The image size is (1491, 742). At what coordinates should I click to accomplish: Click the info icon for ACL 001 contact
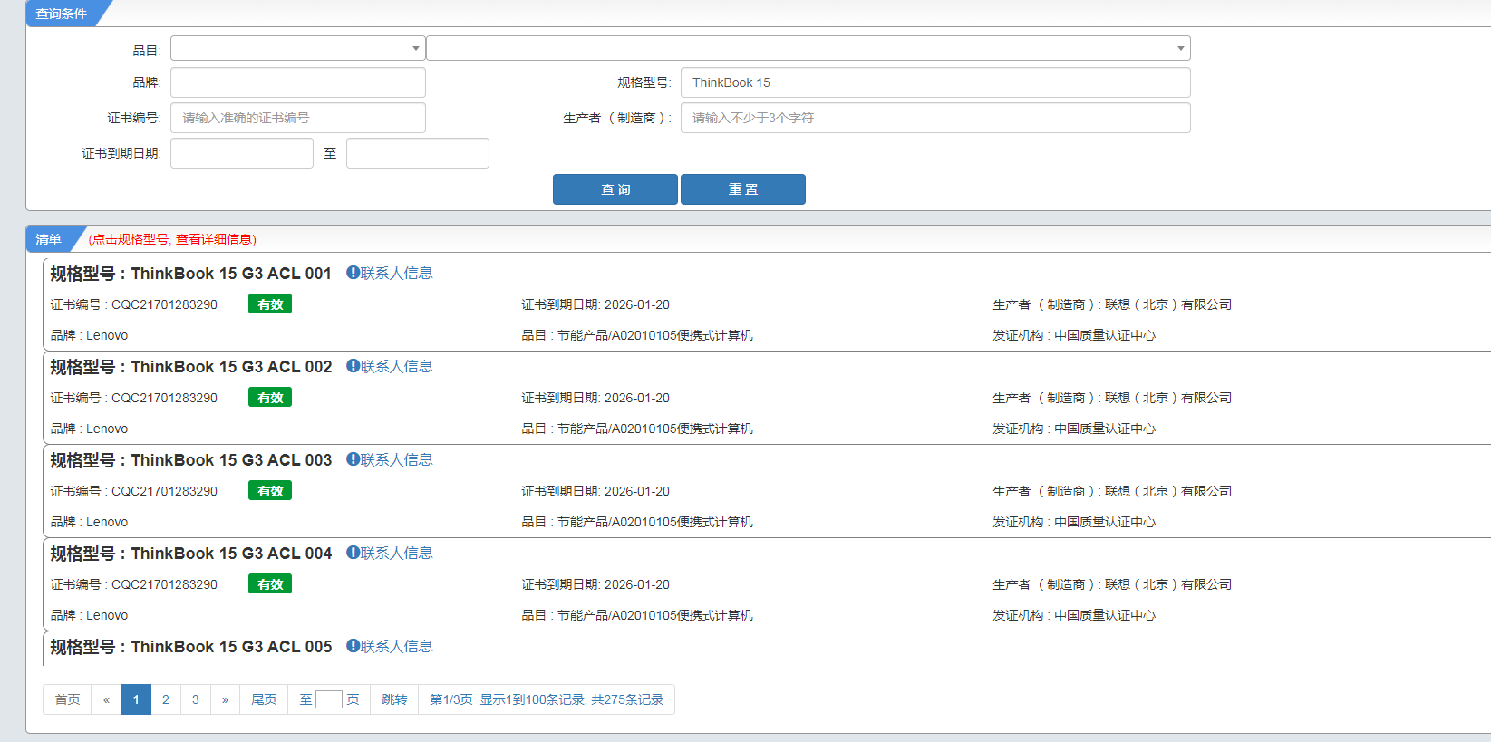coord(353,273)
